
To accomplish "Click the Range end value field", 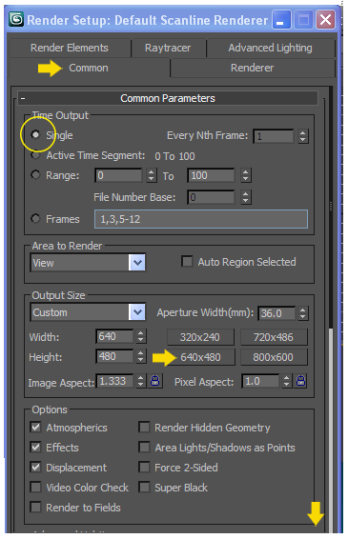I will point(212,175).
